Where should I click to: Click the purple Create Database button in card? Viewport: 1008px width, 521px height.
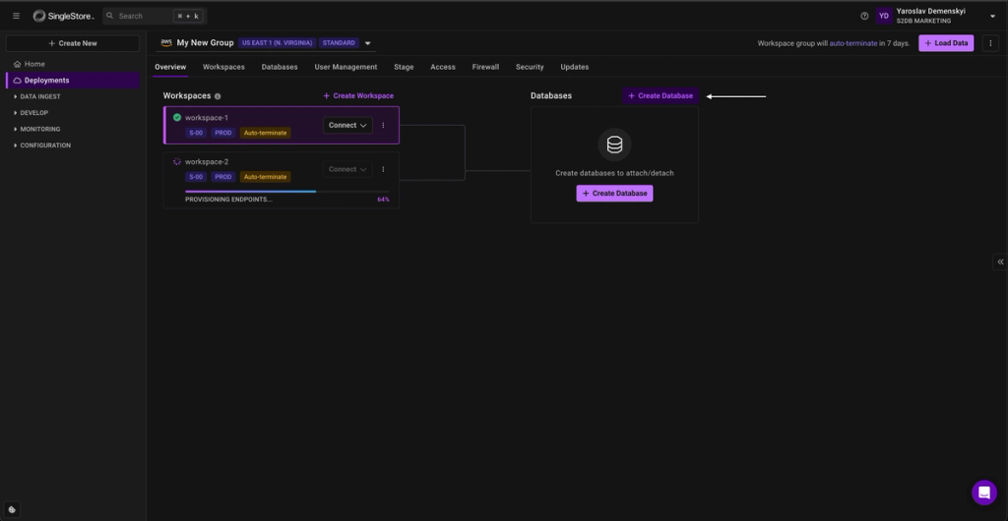point(614,193)
